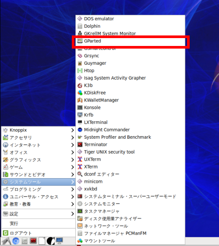Viewport: 219px width, 246px height.
Task: Launch Konsole from the system tools list
Action: pyautogui.click(x=130, y=108)
